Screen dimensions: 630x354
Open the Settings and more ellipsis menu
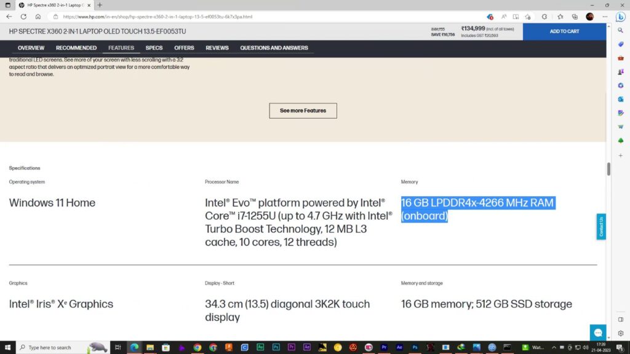pos(605,17)
